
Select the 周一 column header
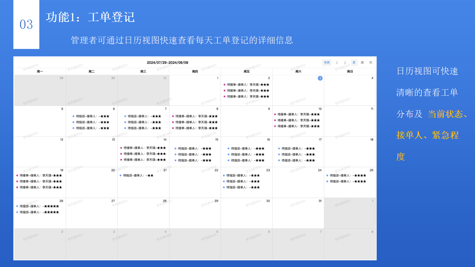tap(40, 71)
